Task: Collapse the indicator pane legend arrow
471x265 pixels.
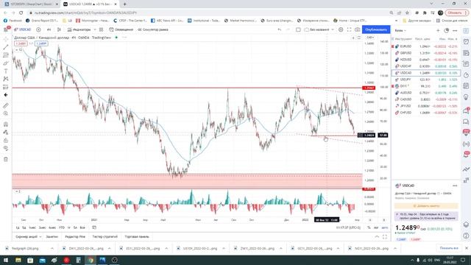Action: (x=18, y=191)
